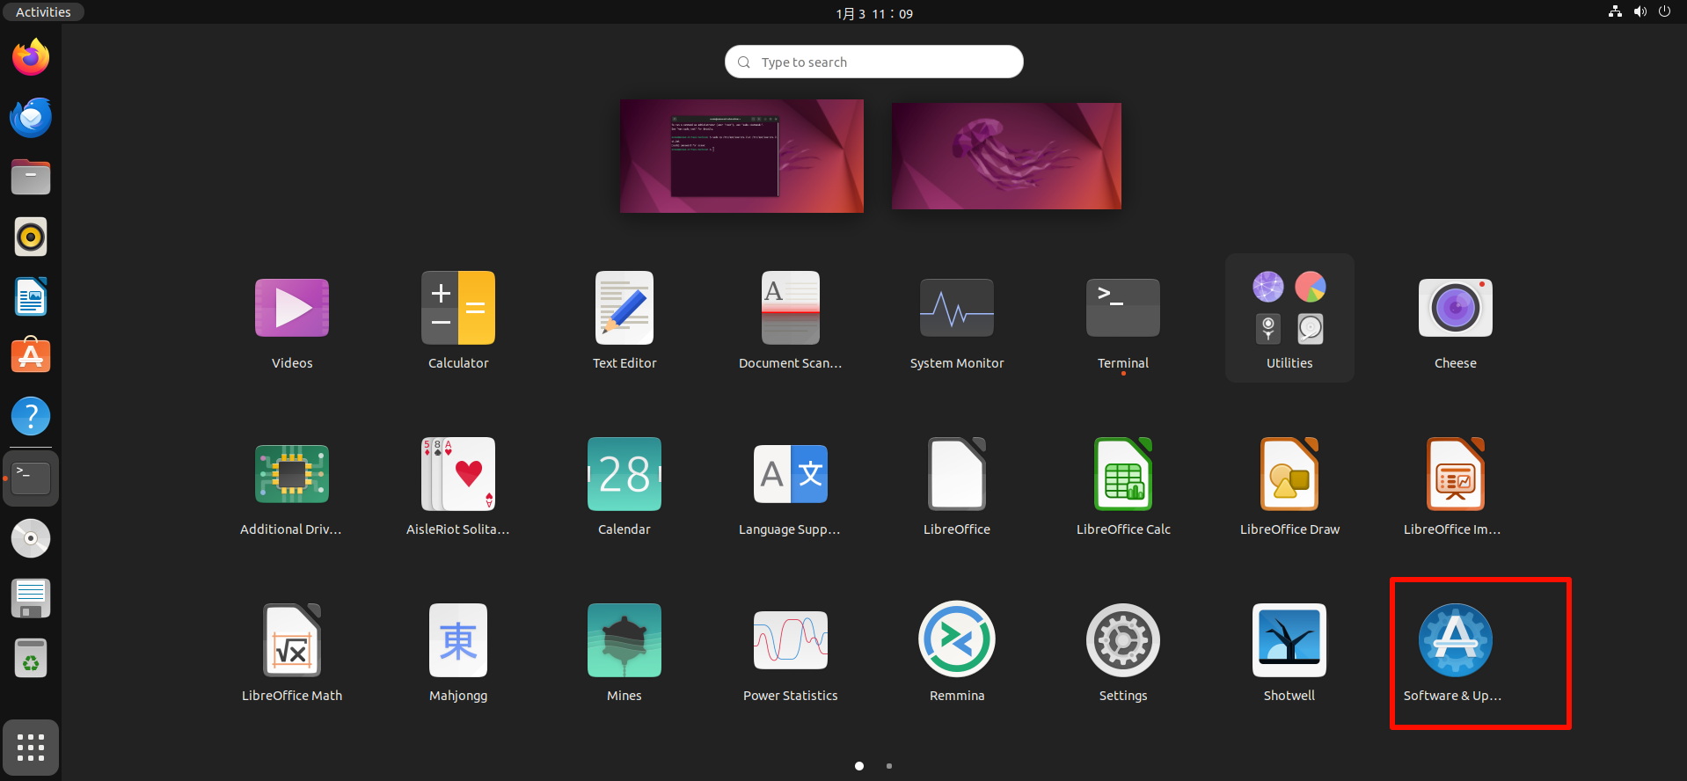Open Firefox from the dock

pyautogui.click(x=31, y=57)
